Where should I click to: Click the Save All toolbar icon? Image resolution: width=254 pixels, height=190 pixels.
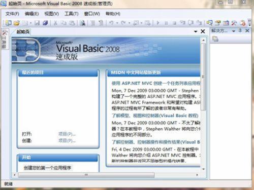[x=45, y=23]
